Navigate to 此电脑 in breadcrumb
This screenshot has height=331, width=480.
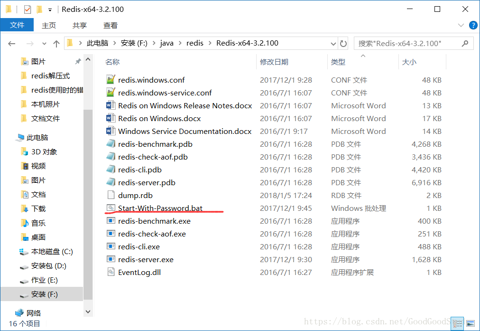coord(97,43)
